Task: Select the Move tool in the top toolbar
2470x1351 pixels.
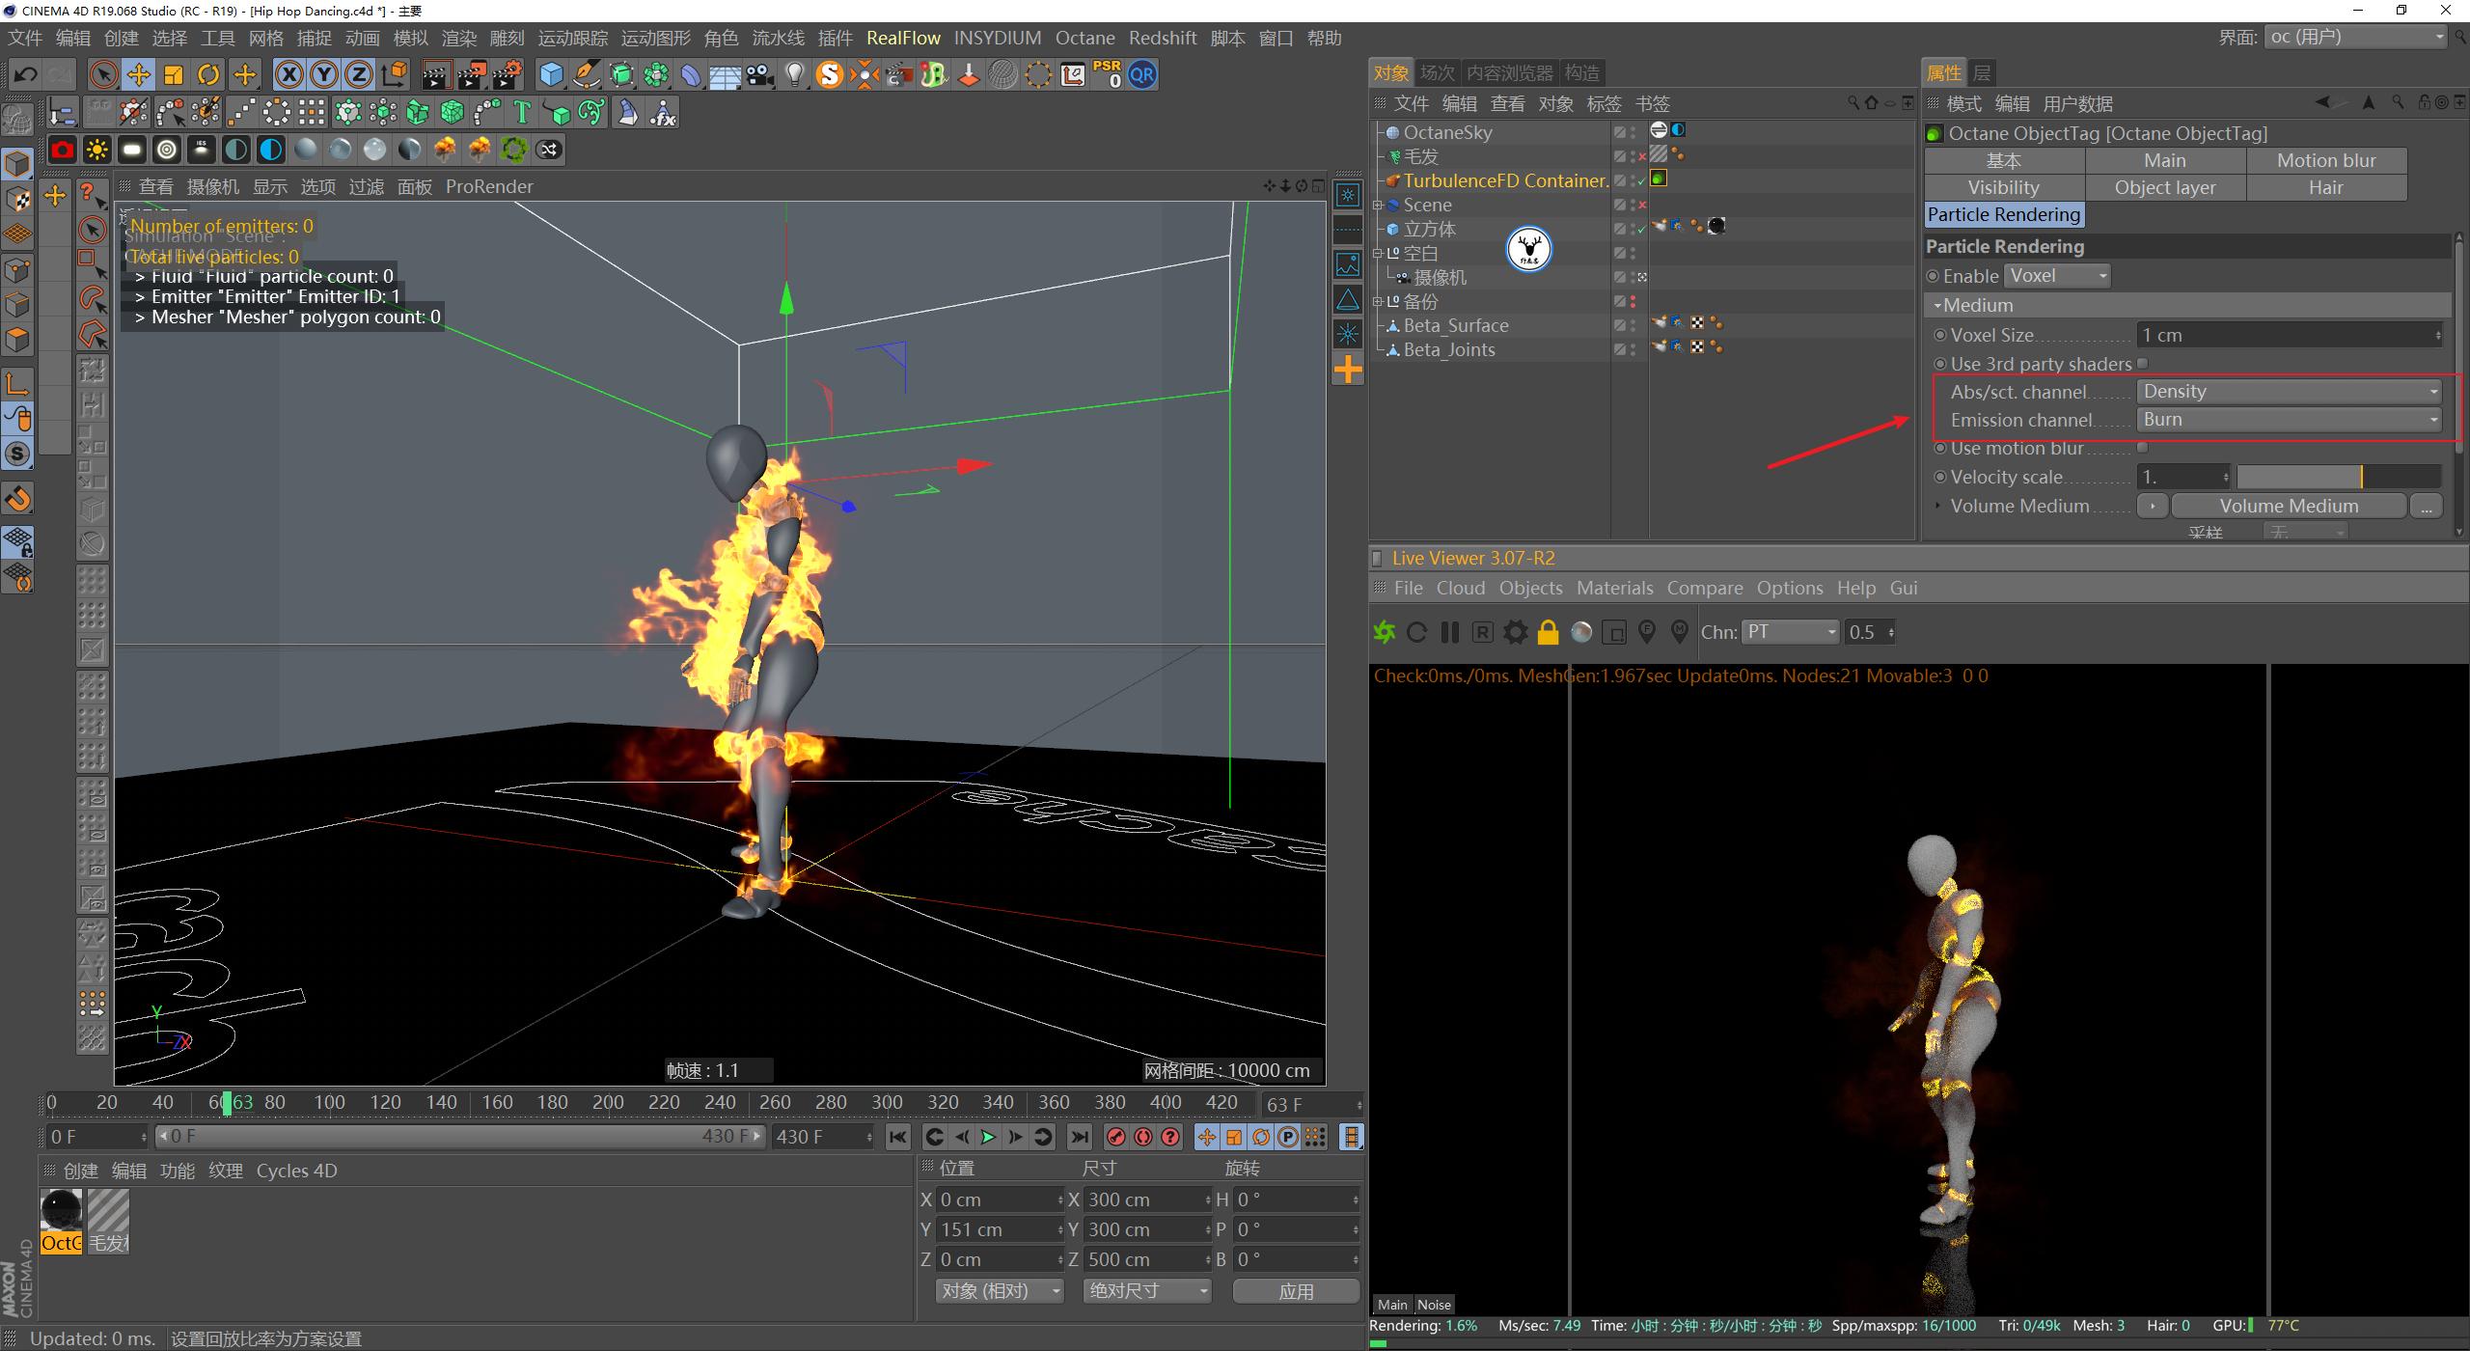Action: (x=138, y=74)
